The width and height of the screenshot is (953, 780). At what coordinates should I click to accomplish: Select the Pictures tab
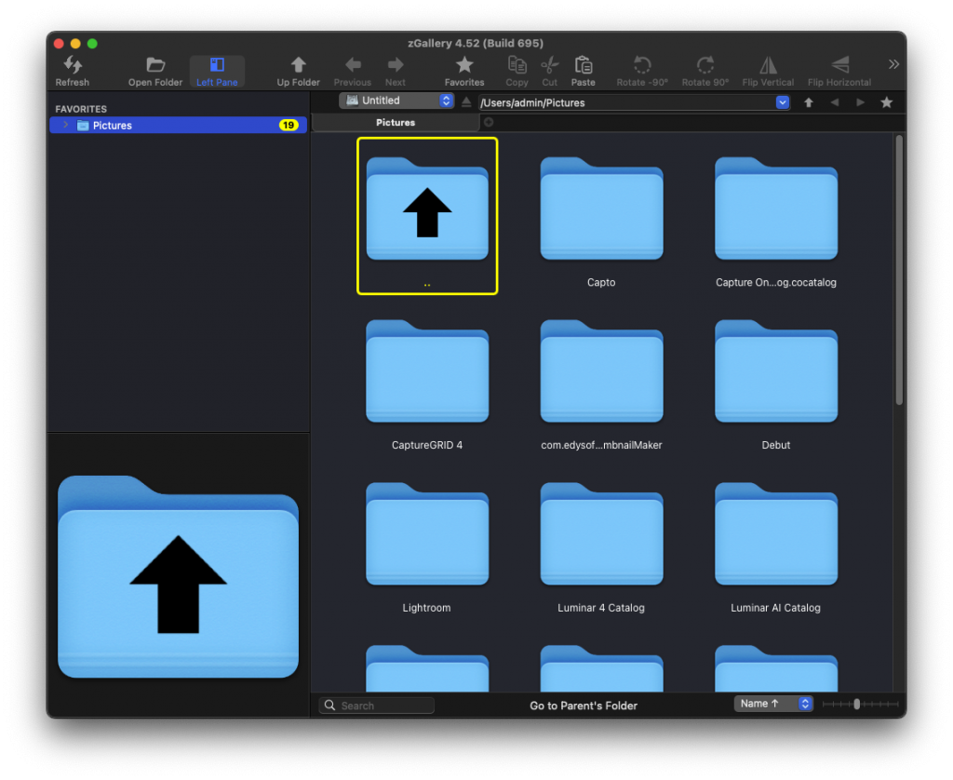tap(396, 123)
